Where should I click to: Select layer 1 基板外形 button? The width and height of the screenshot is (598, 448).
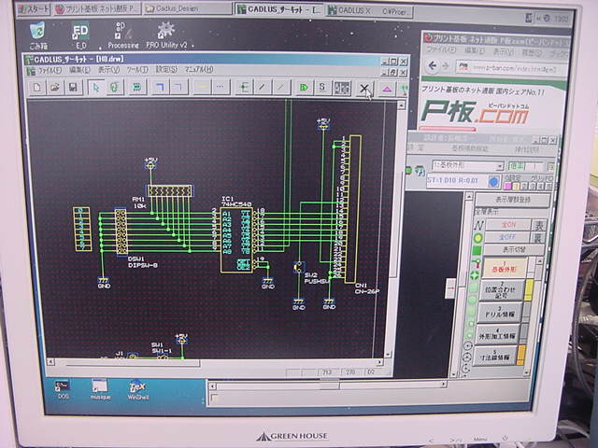click(x=505, y=267)
